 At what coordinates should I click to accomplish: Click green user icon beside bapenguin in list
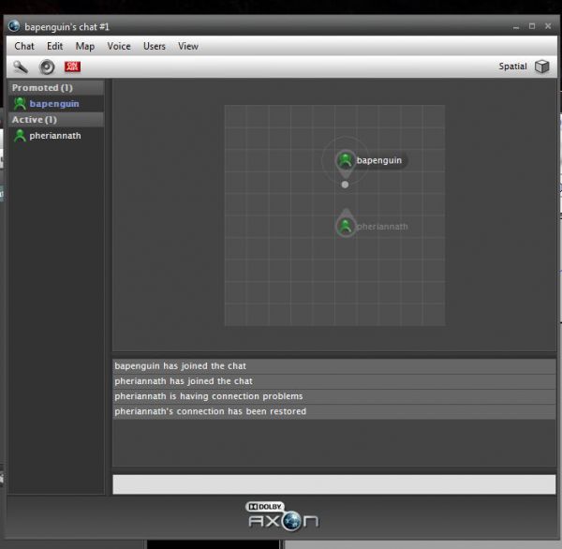click(x=20, y=104)
